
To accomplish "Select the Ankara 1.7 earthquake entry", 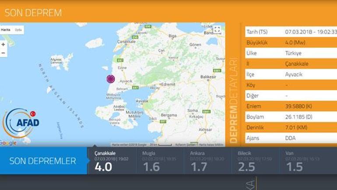I will 207,161.
